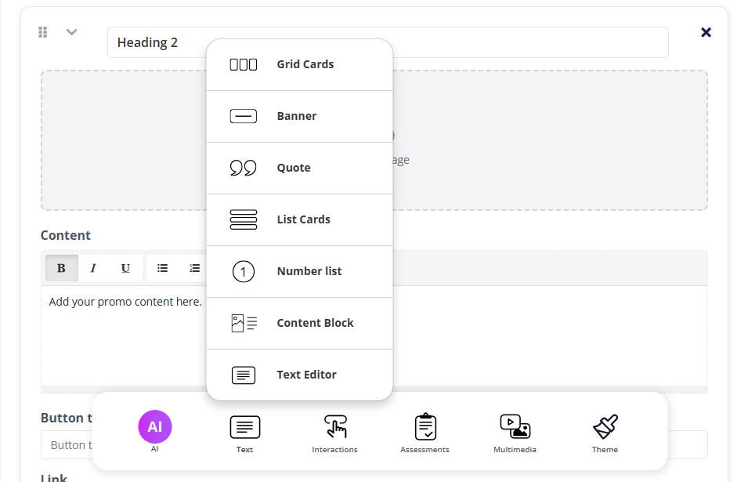Choose Grid Cards from the menu
Viewport: 748px width, 482px height.
(x=299, y=64)
